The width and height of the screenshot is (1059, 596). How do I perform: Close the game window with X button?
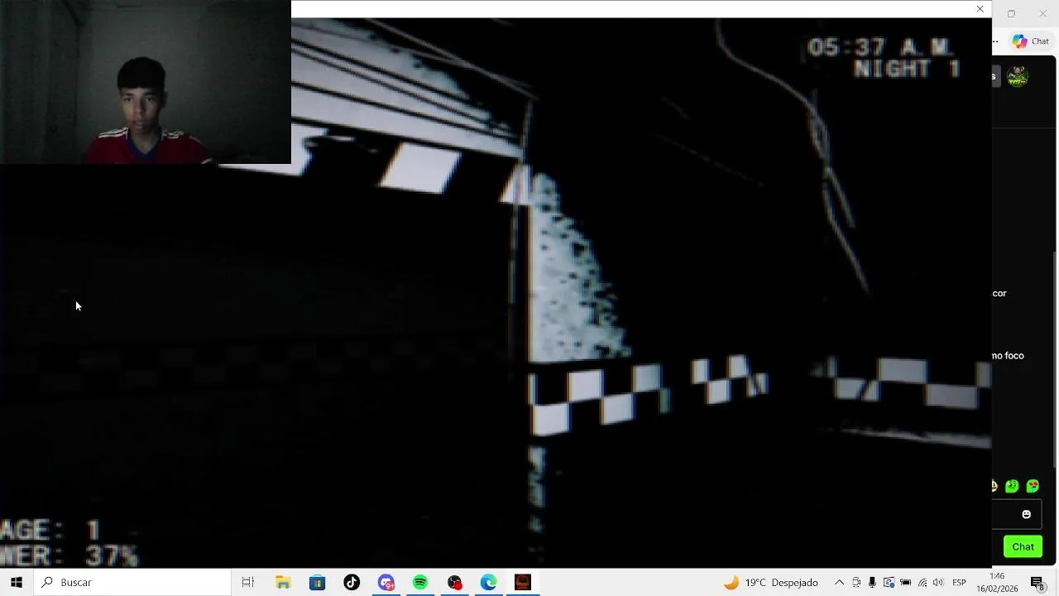point(980,9)
